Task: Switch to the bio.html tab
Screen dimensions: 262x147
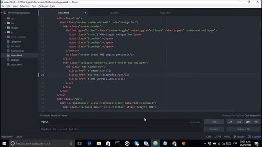Action: 114,13
